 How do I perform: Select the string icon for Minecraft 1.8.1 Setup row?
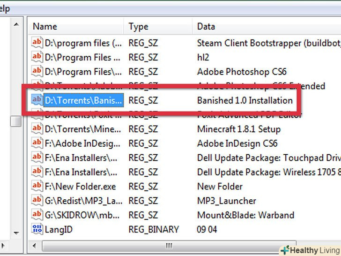point(37,129)
